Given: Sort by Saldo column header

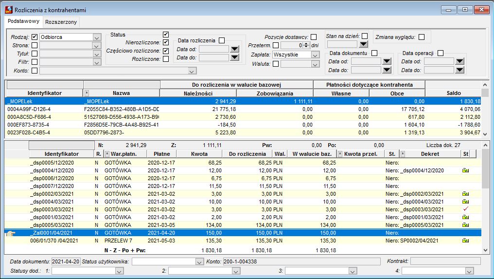Looking at the screenshot, I should (453, 93).
